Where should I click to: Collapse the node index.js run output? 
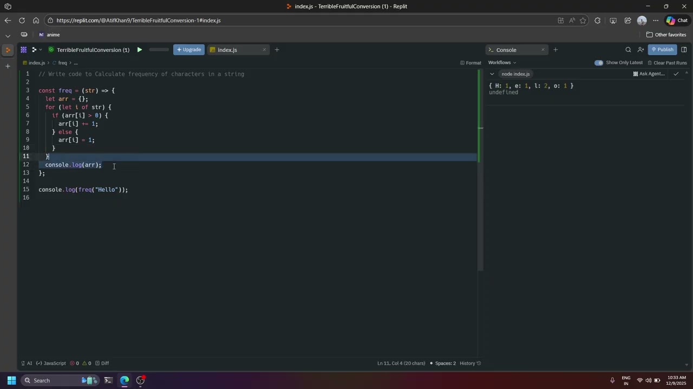click(x=492, y=74)
